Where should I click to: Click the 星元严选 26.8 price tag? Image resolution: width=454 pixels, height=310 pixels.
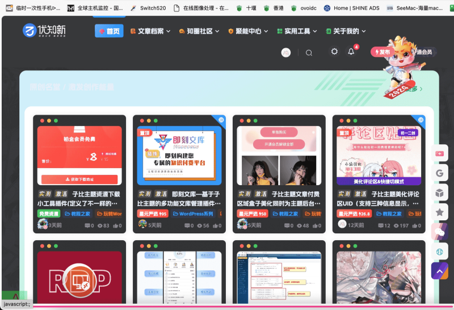point(354,214)
